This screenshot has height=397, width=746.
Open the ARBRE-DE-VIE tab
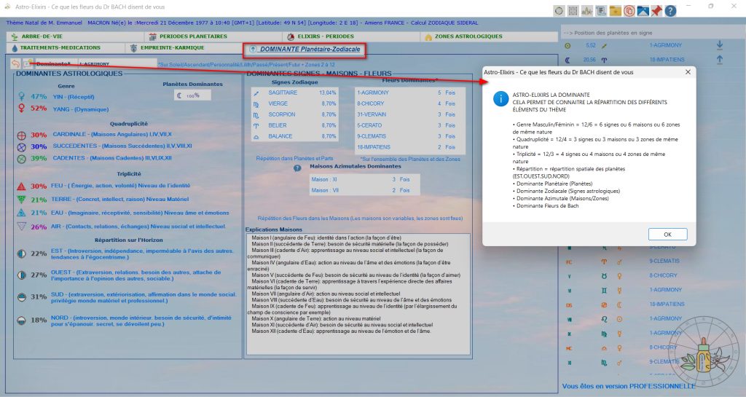41,36
